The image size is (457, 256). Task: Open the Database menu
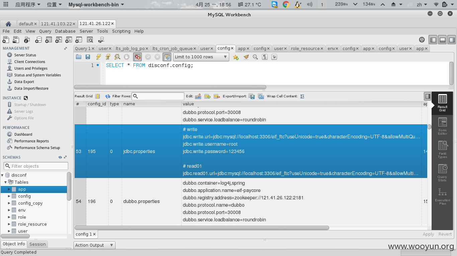click(65, 31)
